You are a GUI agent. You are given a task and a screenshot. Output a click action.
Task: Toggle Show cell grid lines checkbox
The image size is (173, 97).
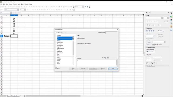pos(147,63)
